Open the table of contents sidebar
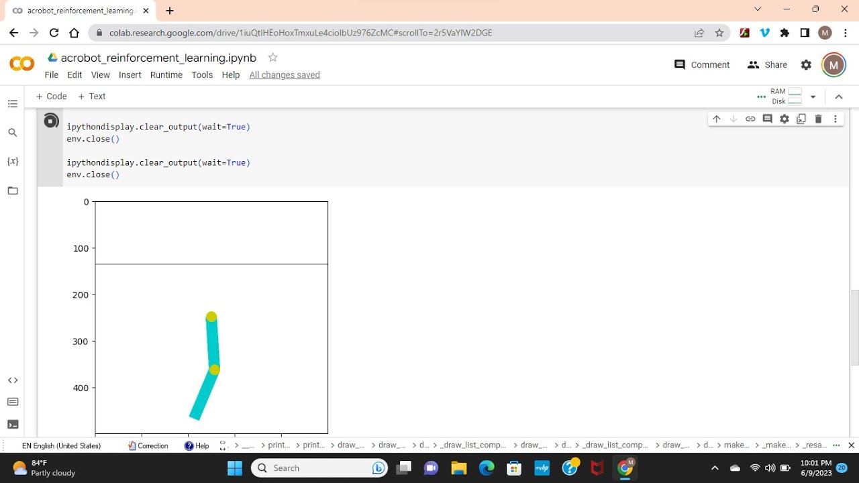The width and height of the screenshot is (859, 483). 13,104
